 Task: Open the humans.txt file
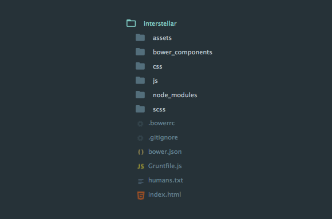point(165,180)
